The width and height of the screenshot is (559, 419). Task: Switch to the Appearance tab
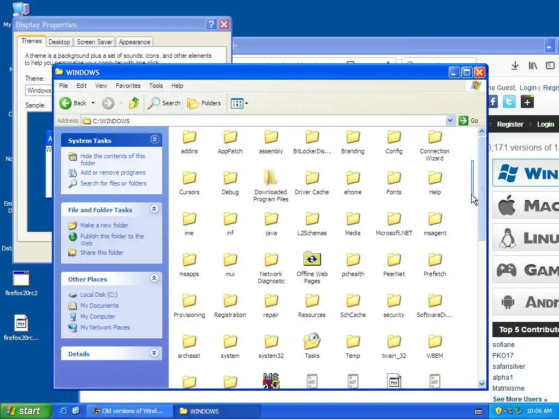point(134,42)
